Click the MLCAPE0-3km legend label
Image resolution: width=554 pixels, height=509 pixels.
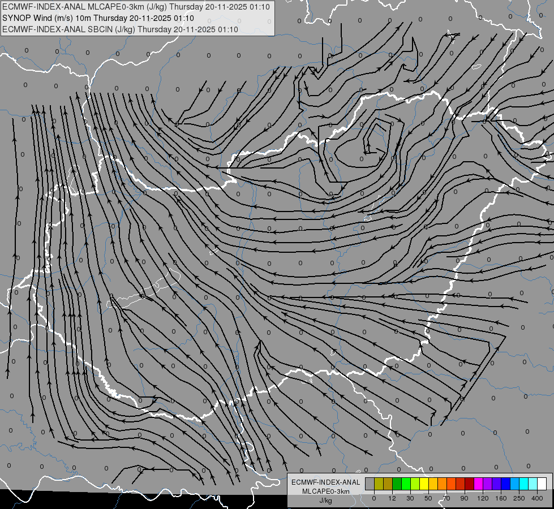[326, 491]
